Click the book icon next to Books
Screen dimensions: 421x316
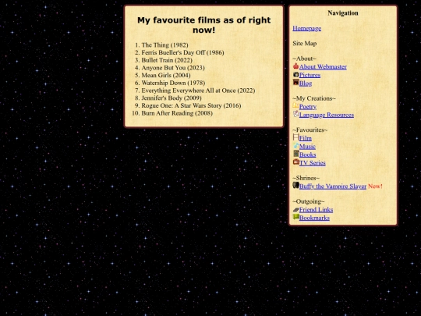296,154
